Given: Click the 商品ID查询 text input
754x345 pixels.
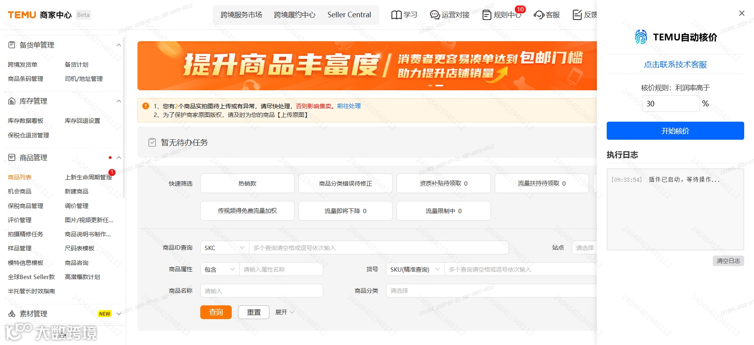Looking at the screenshot, I should pyautogui.click(x=379, y=248).
